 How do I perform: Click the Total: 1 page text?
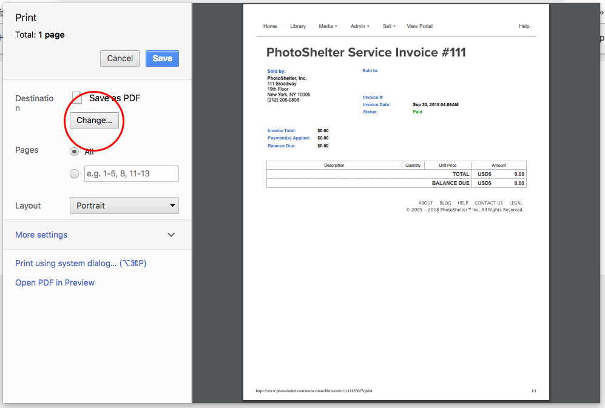[39, 35]
